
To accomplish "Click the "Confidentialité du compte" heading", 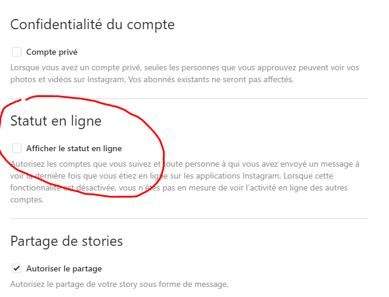I will pyautogui.click(x=92, y=25).
